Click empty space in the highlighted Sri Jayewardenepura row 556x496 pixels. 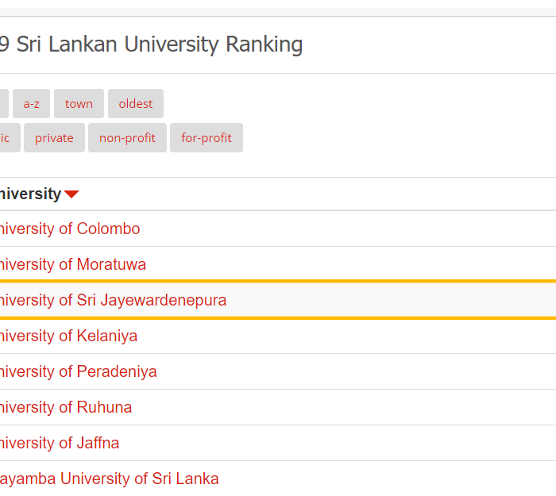(397, 300)
